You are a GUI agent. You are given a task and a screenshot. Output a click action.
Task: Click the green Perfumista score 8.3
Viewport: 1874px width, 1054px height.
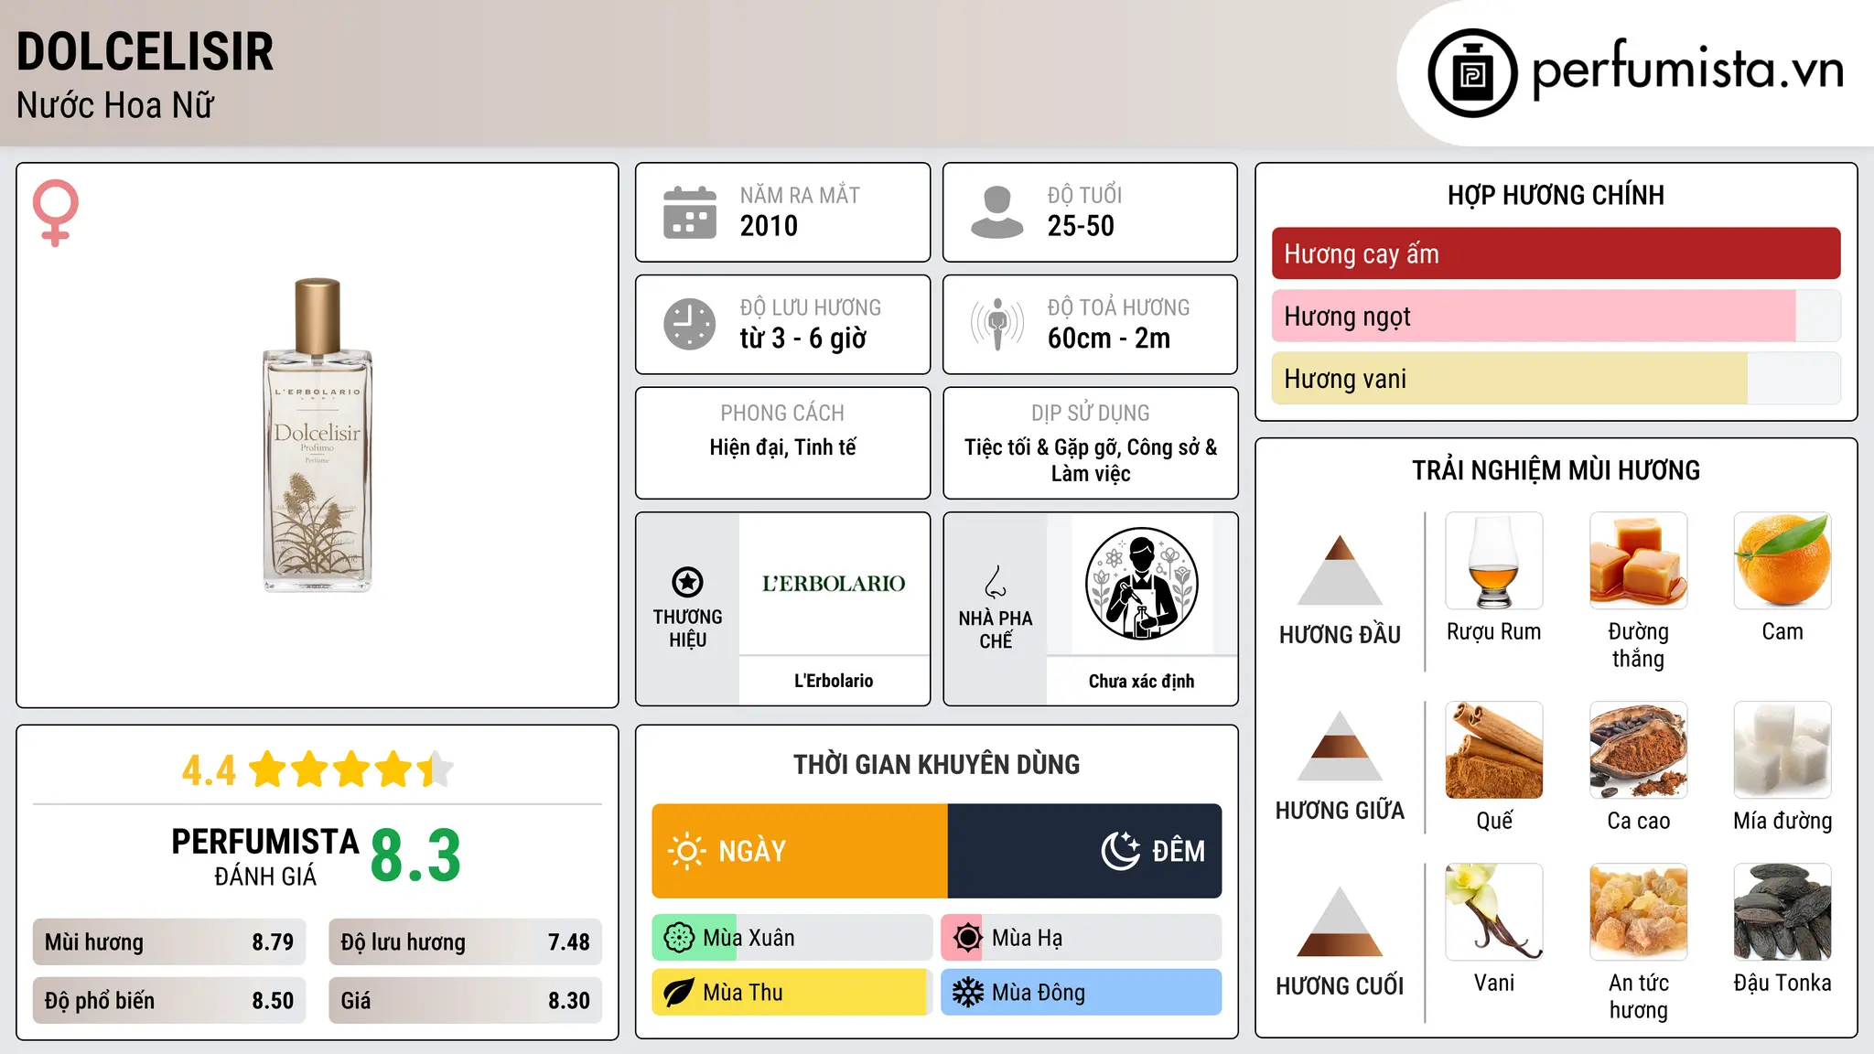[x=415, y=856]
